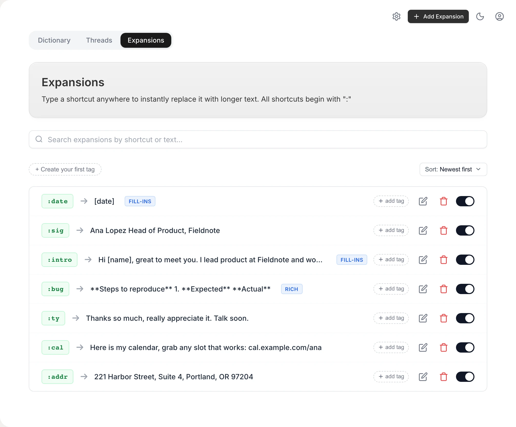Turn off the :bug expansion switch
516x427 pixels.
(465, 289)
